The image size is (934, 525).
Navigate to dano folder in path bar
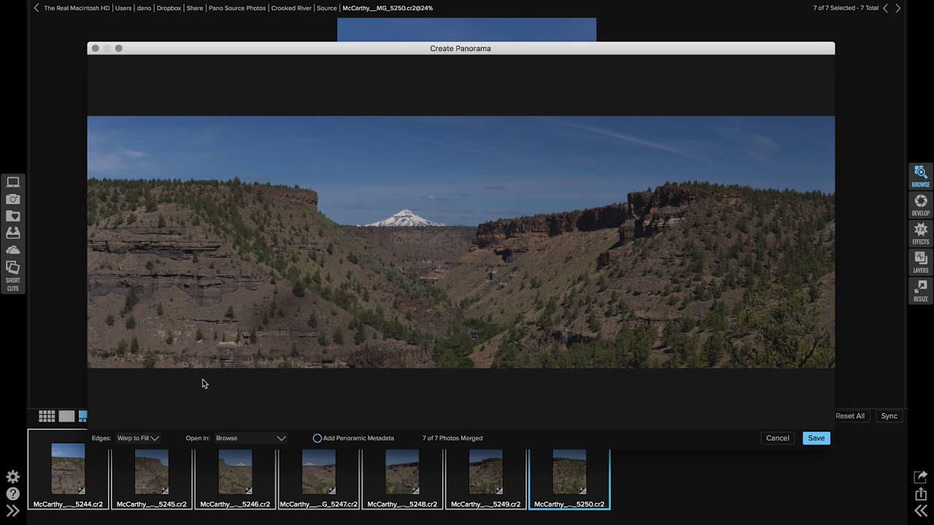144,8
